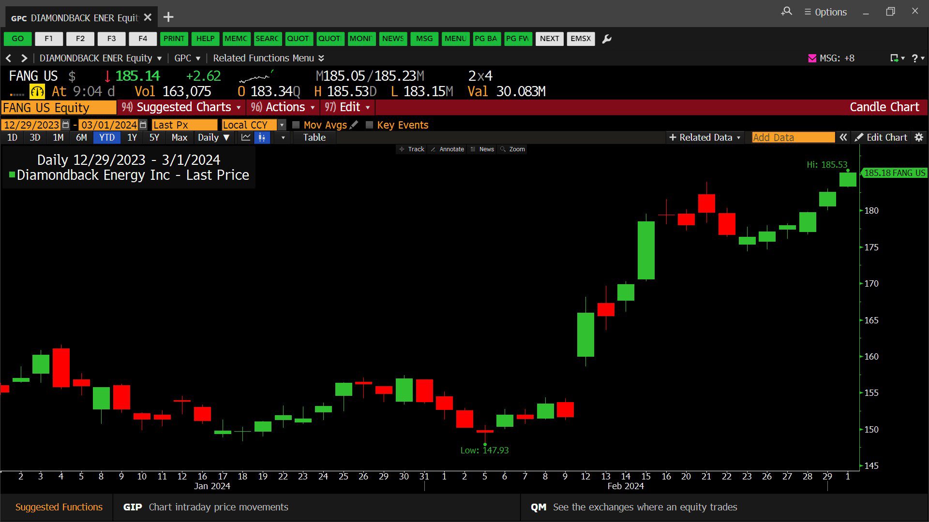Open the GPC function dropdown

[187, 58]
